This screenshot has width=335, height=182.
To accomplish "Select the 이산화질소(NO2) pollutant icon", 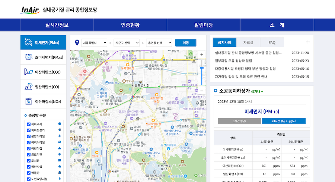I will click(x=28, y=101).
